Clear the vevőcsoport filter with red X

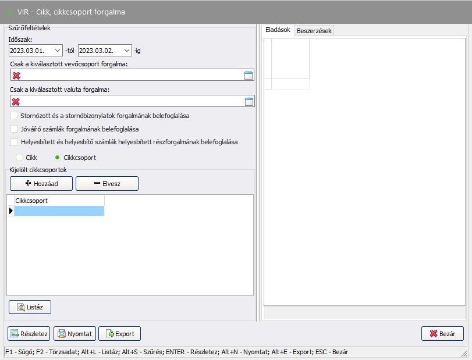click(x=16, y=76)
